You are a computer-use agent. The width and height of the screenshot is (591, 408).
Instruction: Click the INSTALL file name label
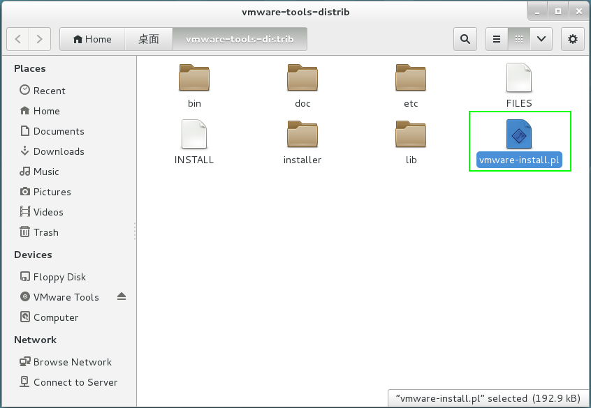click(x=194, y=160)
